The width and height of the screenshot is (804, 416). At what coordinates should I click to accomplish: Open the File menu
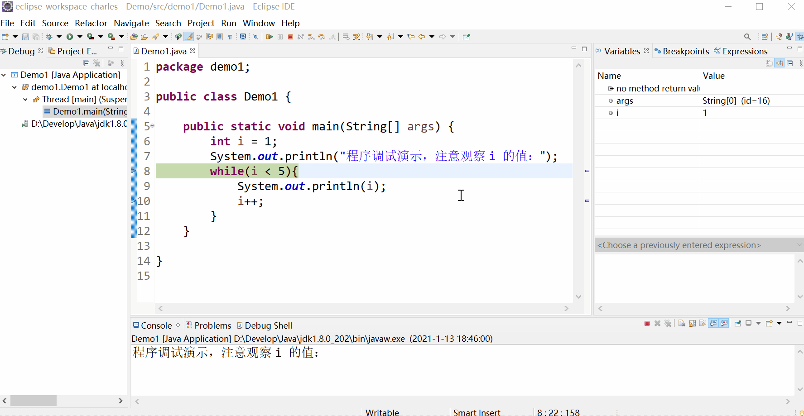[x=7, y=23]
